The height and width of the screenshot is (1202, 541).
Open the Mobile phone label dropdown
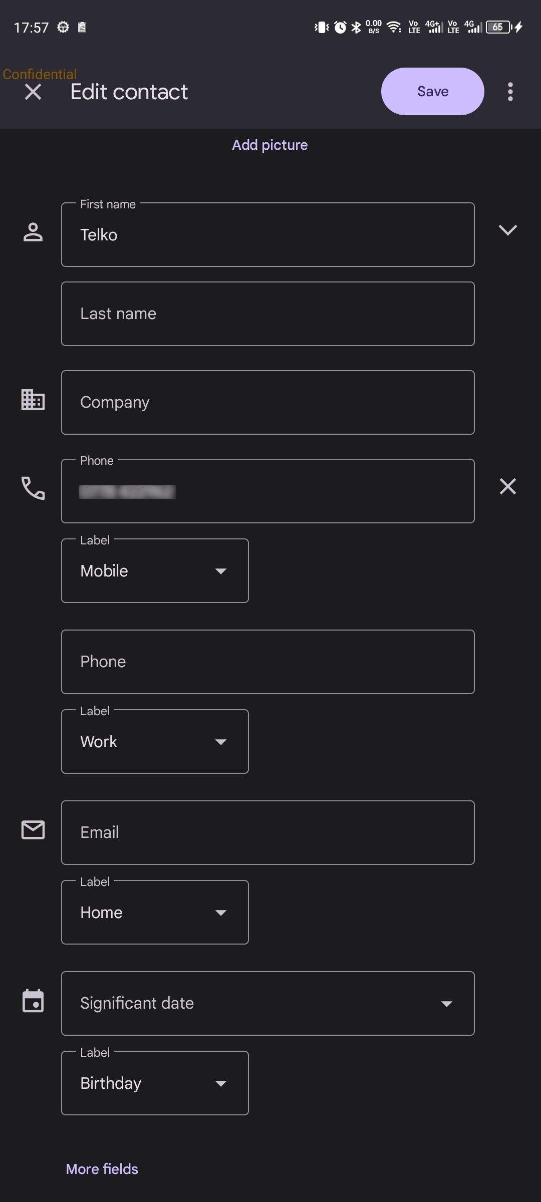click(x=155, y=571)
